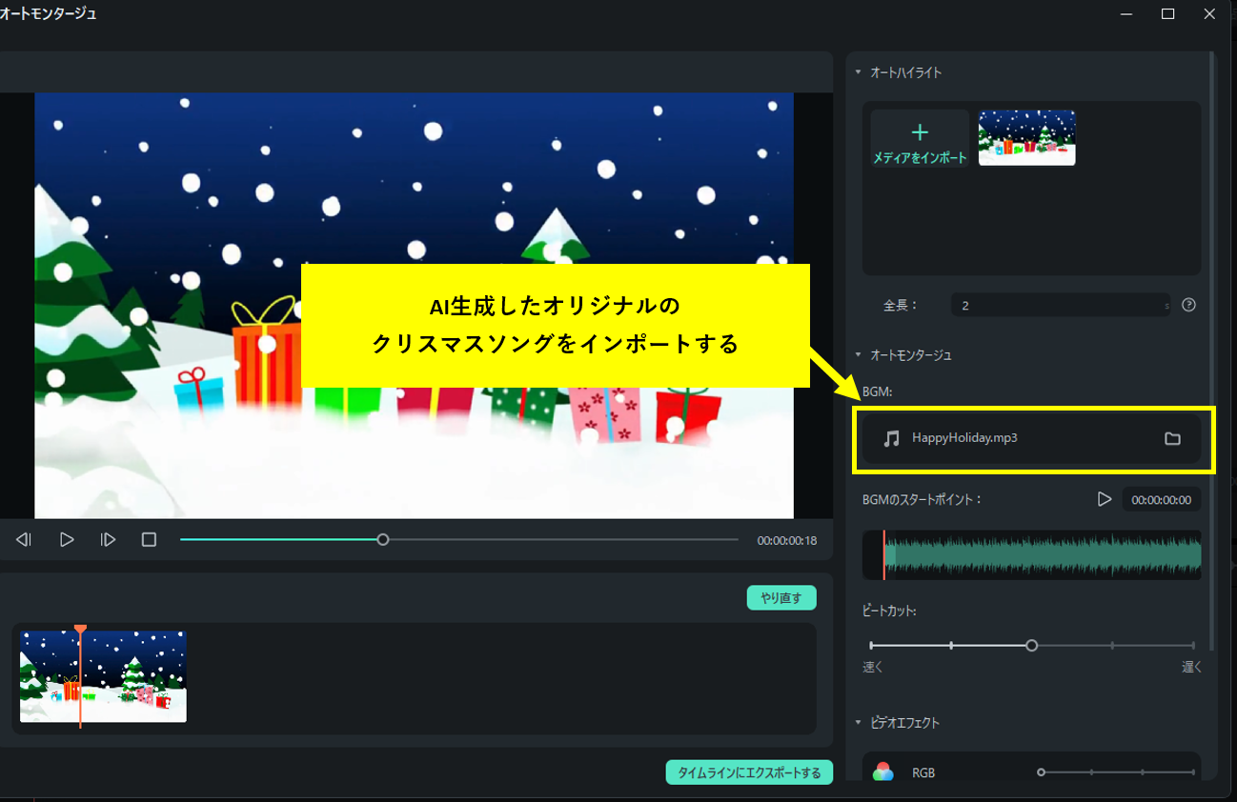The image size is (1237, 802).
Task: Step backward one frame in the preview
Action: click(x=23, y=538)
